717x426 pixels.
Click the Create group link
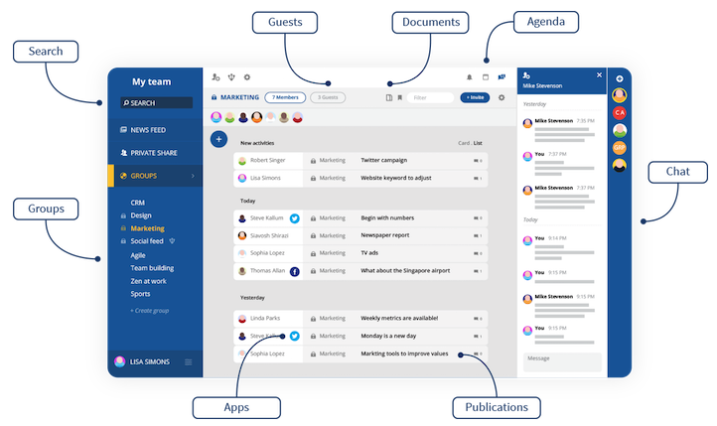(150, 311)
